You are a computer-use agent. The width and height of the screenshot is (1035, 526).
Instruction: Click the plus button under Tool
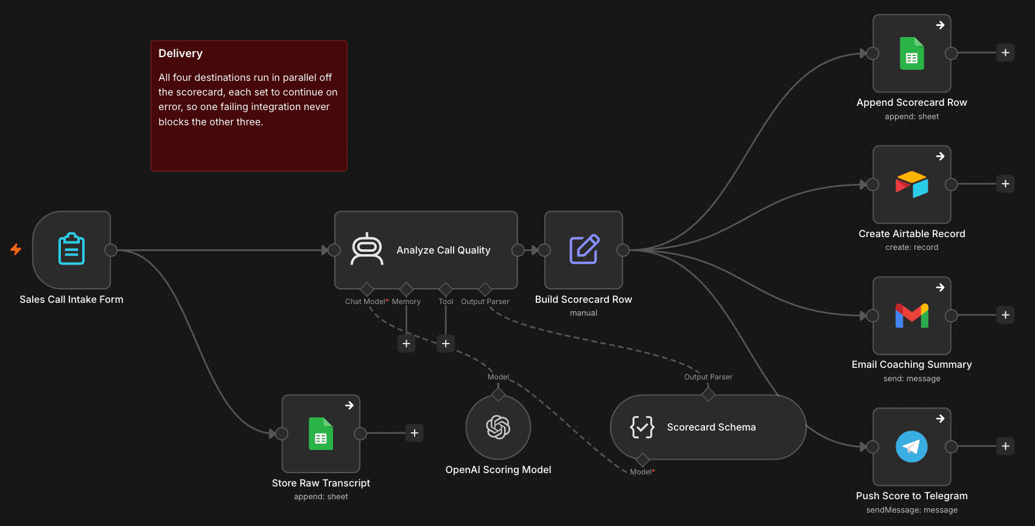coord(446,344)
